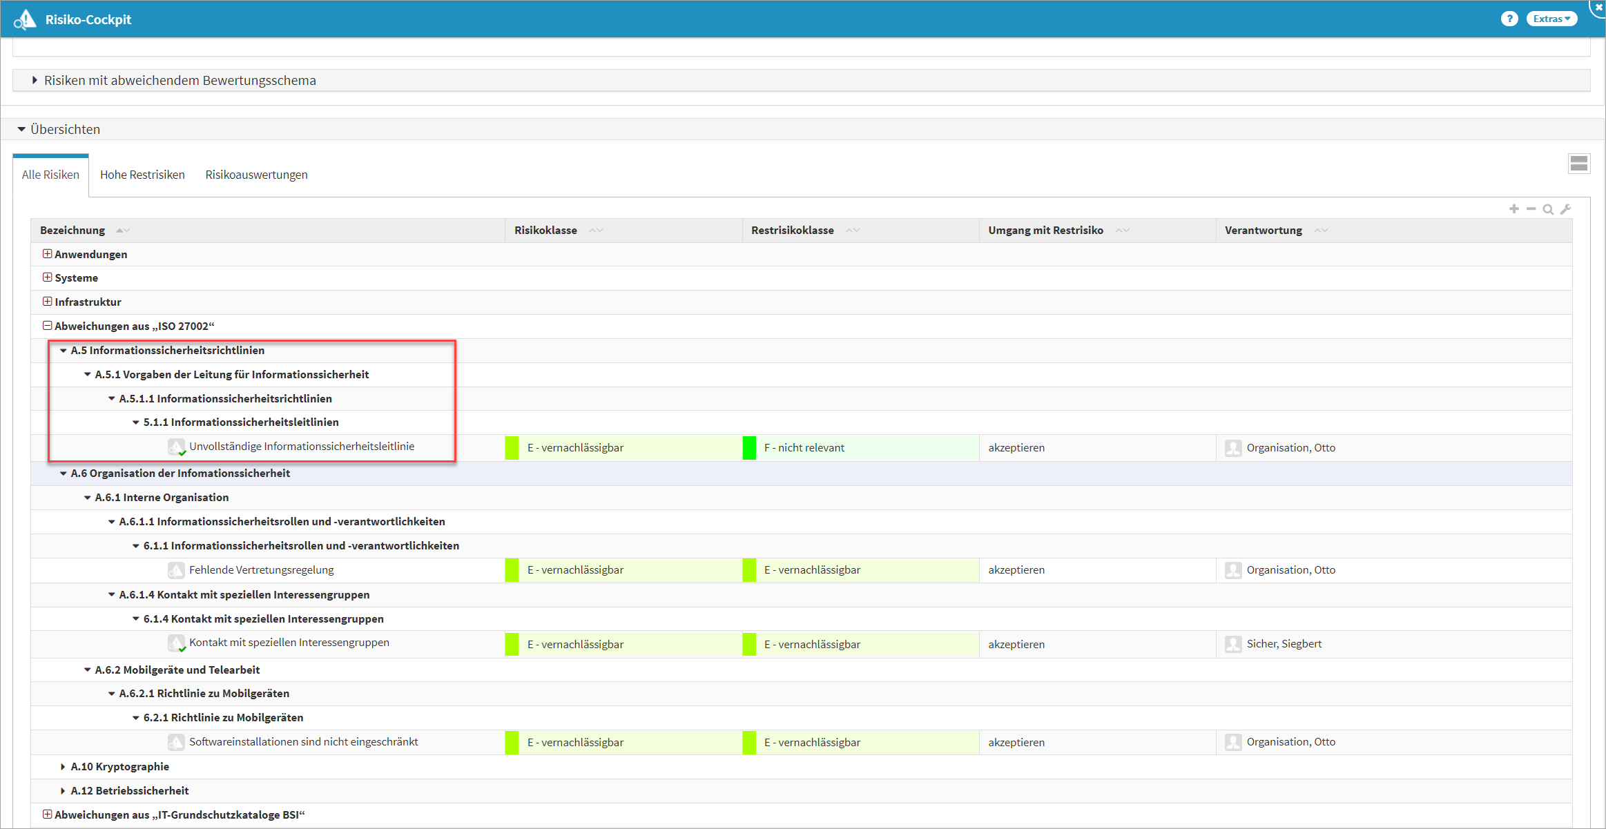Click the split layout view icon
Screen dimensions: 1606x829
pos(1578,164)
